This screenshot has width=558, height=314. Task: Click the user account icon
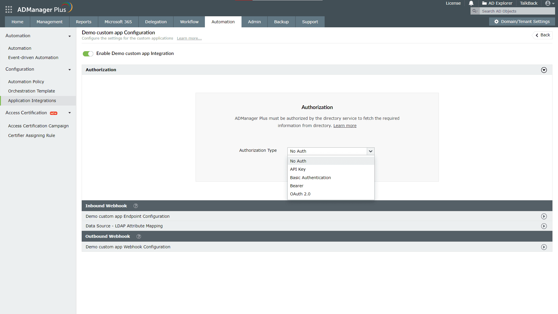pyautogui.click(x=548, y=3)
